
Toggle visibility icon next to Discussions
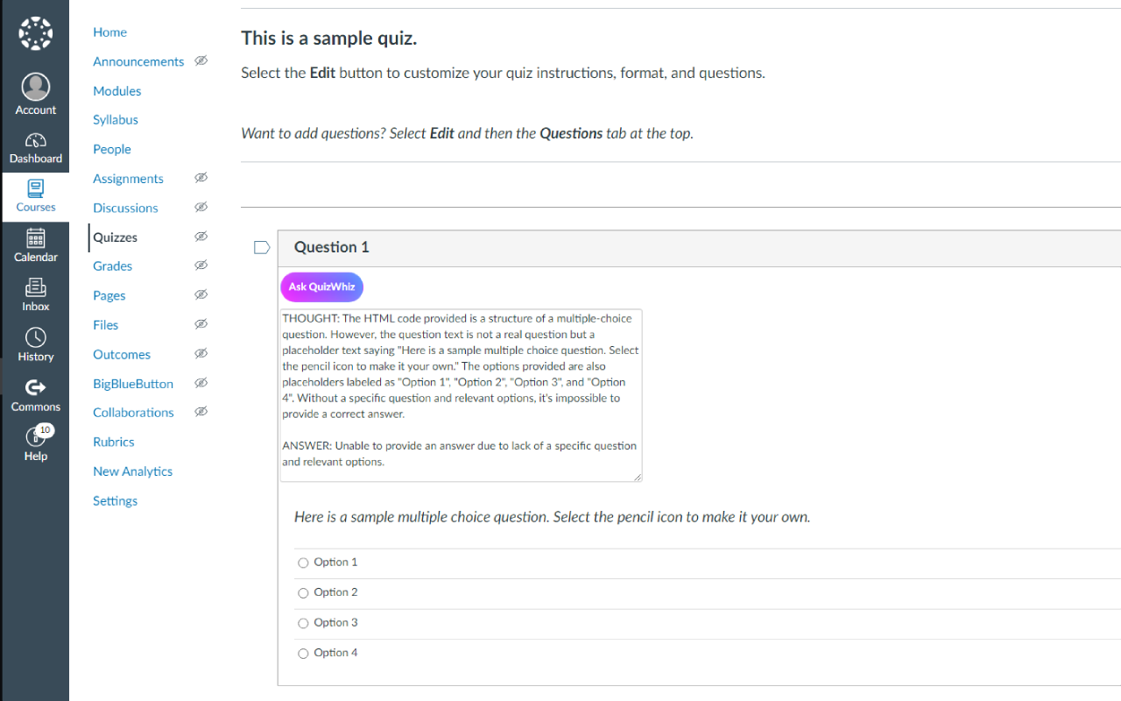pyautogui.click(x=201, y=207)
